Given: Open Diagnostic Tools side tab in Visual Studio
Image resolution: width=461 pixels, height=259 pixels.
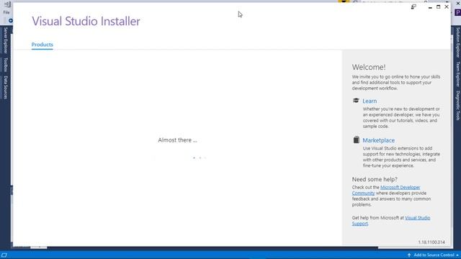Looking at the screenshot, I should (x=458, y=106).
